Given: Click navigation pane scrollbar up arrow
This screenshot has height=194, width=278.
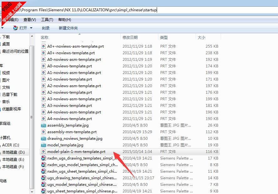Looking at the screenshot, I should [x=32, y=36].
